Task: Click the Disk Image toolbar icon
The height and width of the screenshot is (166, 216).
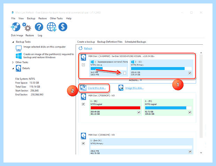Action: [16, 27]
